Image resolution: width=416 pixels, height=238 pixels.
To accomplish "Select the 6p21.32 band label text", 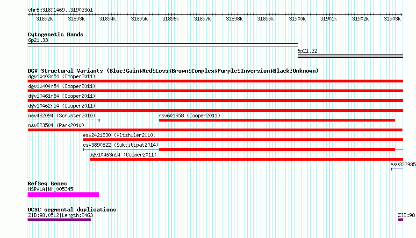I will [x=307, y=51].
